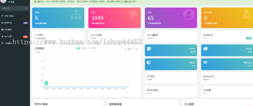Image resolution: width=253 pixels, height=106 pixels.
Task: Click the group icon beside 权限管理
Action: (2, 30)
